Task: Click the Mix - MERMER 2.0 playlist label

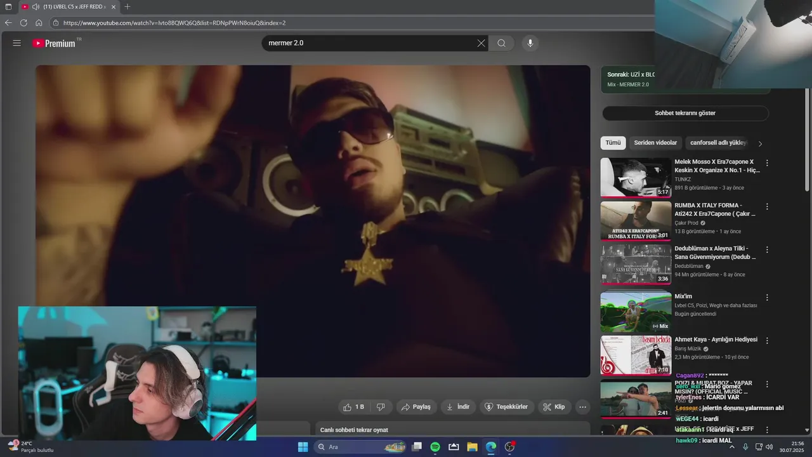Action: coord(628,84)
